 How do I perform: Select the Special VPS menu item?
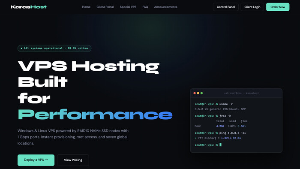pos(128,7)
